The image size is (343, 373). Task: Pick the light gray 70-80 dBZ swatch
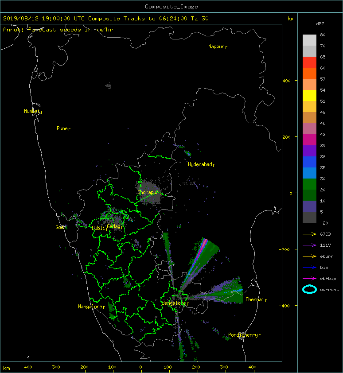point(309,40)
